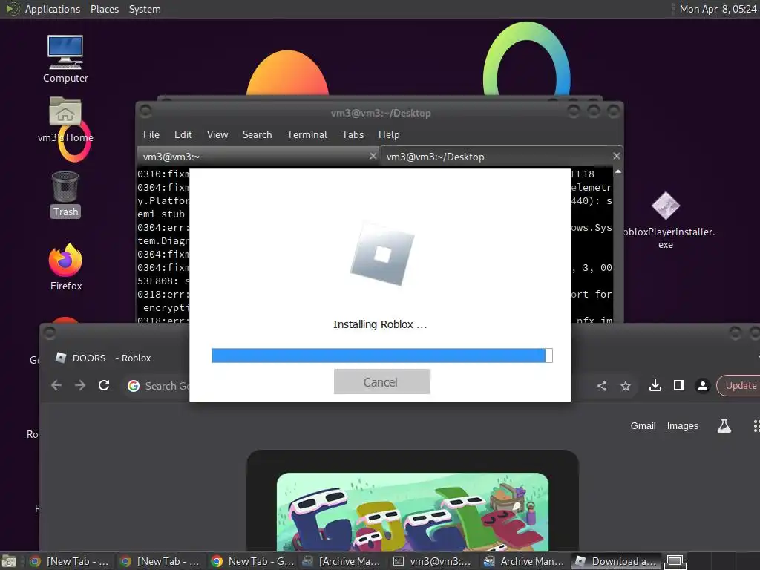Open the Trash desktop icon

tap(65, 195)
